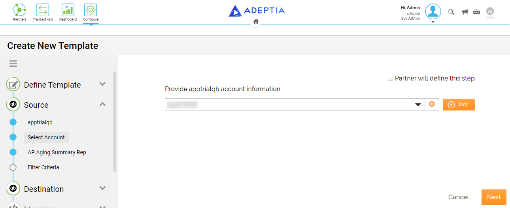Collapse the Source section
510x208 pixels.
[x=103, y=104]
